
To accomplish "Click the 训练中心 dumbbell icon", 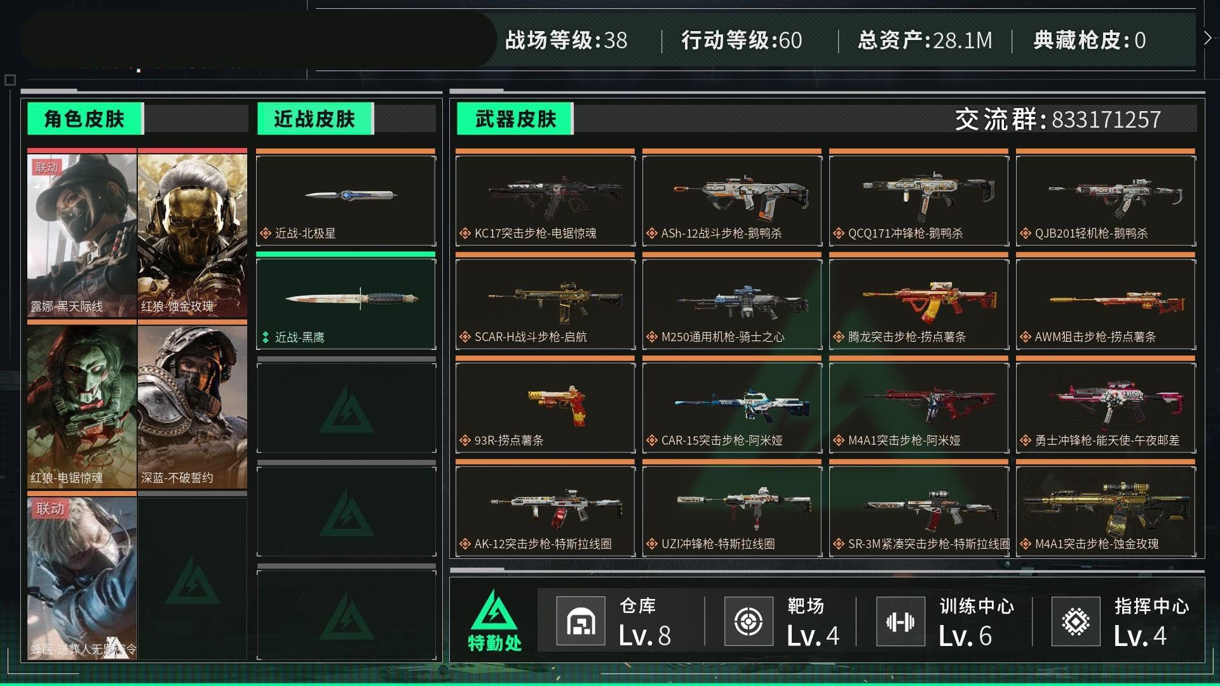I will tap(900, 621).
